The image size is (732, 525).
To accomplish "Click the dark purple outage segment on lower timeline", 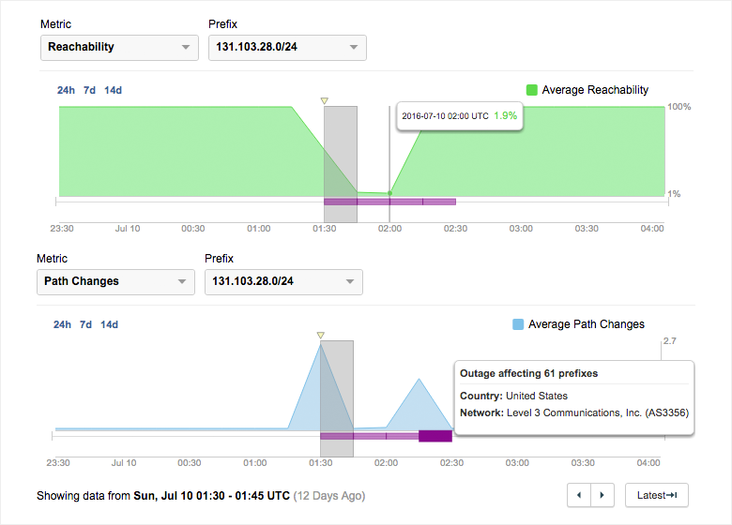I will 435,435.
